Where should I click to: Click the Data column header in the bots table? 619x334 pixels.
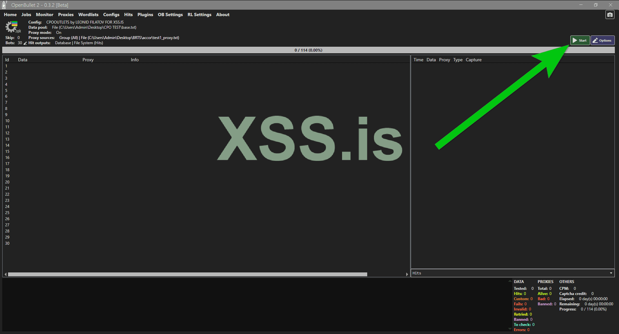coord(23,60)
